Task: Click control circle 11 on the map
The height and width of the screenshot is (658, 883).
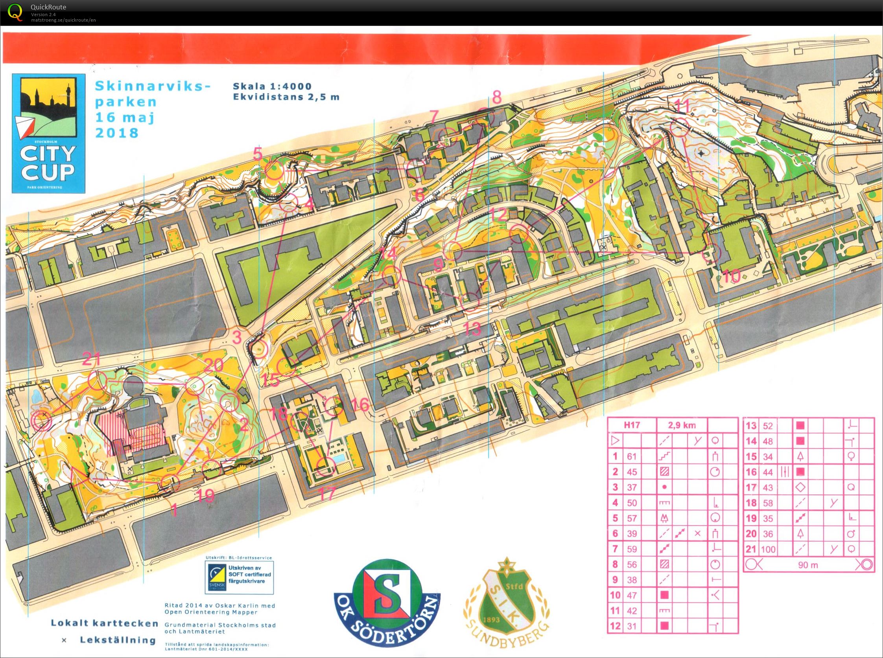Action: pyautogui.click(x=679, y=127)
